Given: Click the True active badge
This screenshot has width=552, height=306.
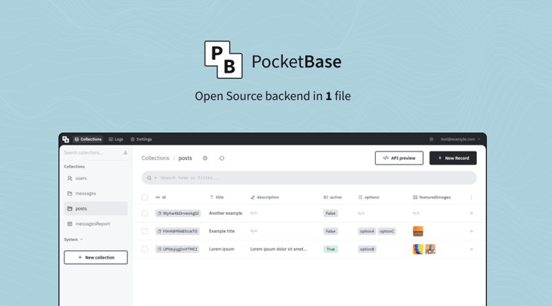Looking at the screenshot, I should pos(330,249).
